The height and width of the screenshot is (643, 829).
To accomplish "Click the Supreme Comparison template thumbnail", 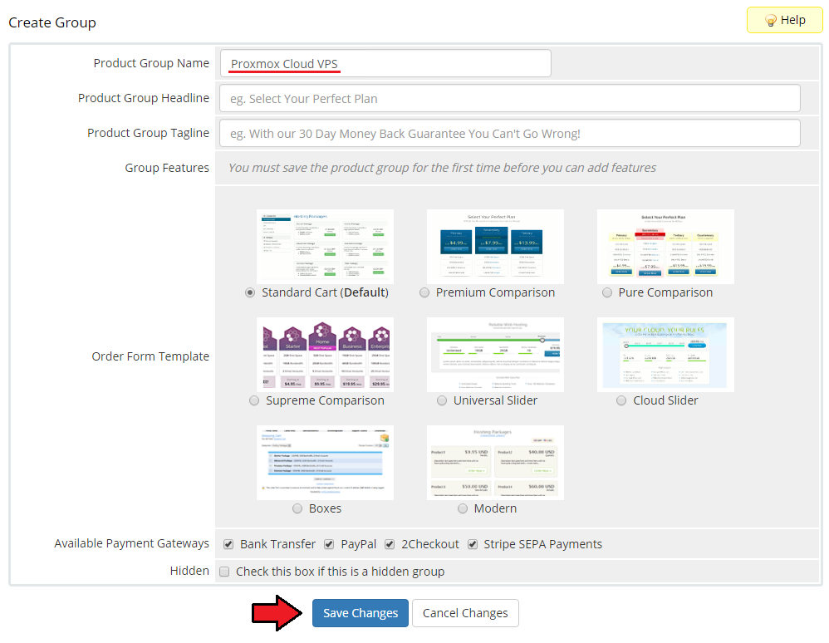I will click(x=325, y=355).
